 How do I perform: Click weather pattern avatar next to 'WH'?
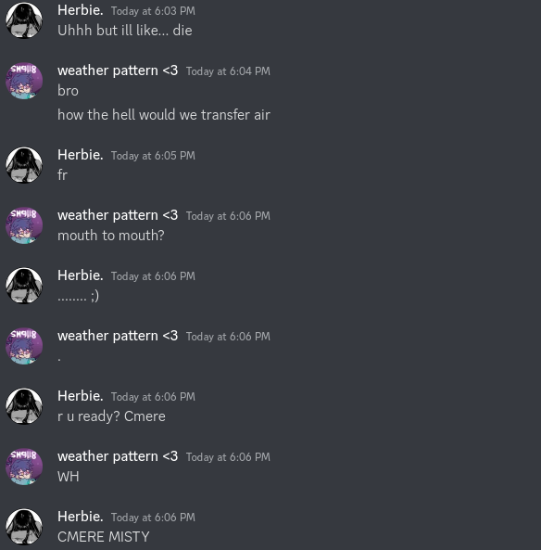[24, 467]
